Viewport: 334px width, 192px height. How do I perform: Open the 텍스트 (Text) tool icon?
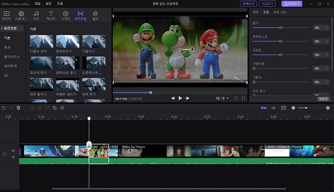pyautogui.click(x=51, y=14)
